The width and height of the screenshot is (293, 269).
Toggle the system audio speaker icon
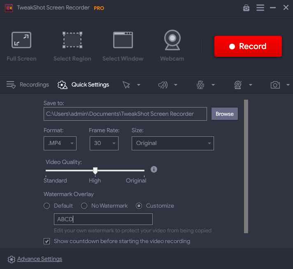tap(163, 85)
